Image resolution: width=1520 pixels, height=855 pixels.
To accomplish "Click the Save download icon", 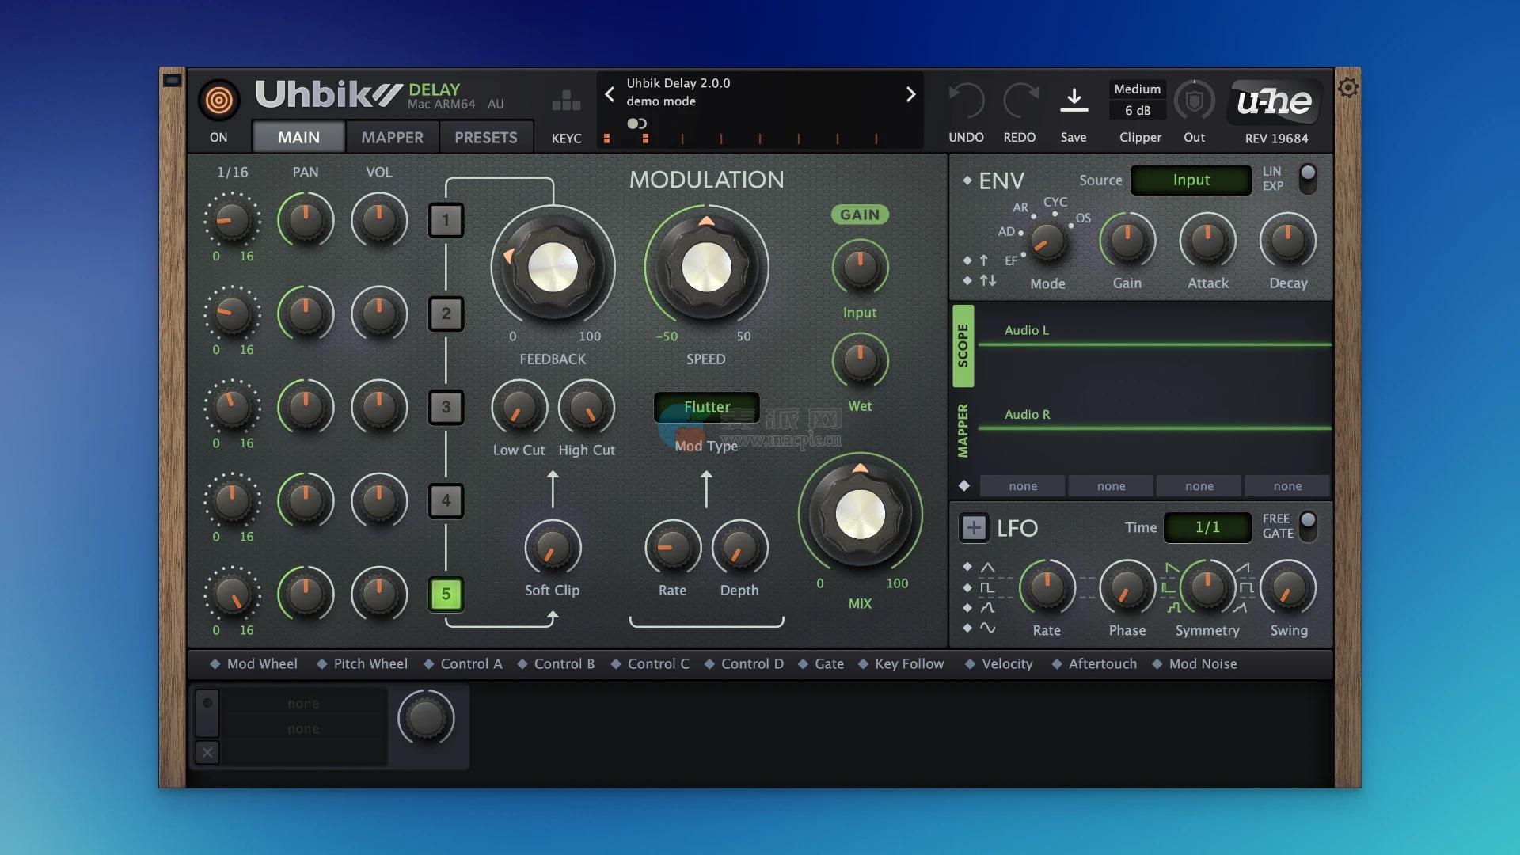I will click(x=1073, y=101).
